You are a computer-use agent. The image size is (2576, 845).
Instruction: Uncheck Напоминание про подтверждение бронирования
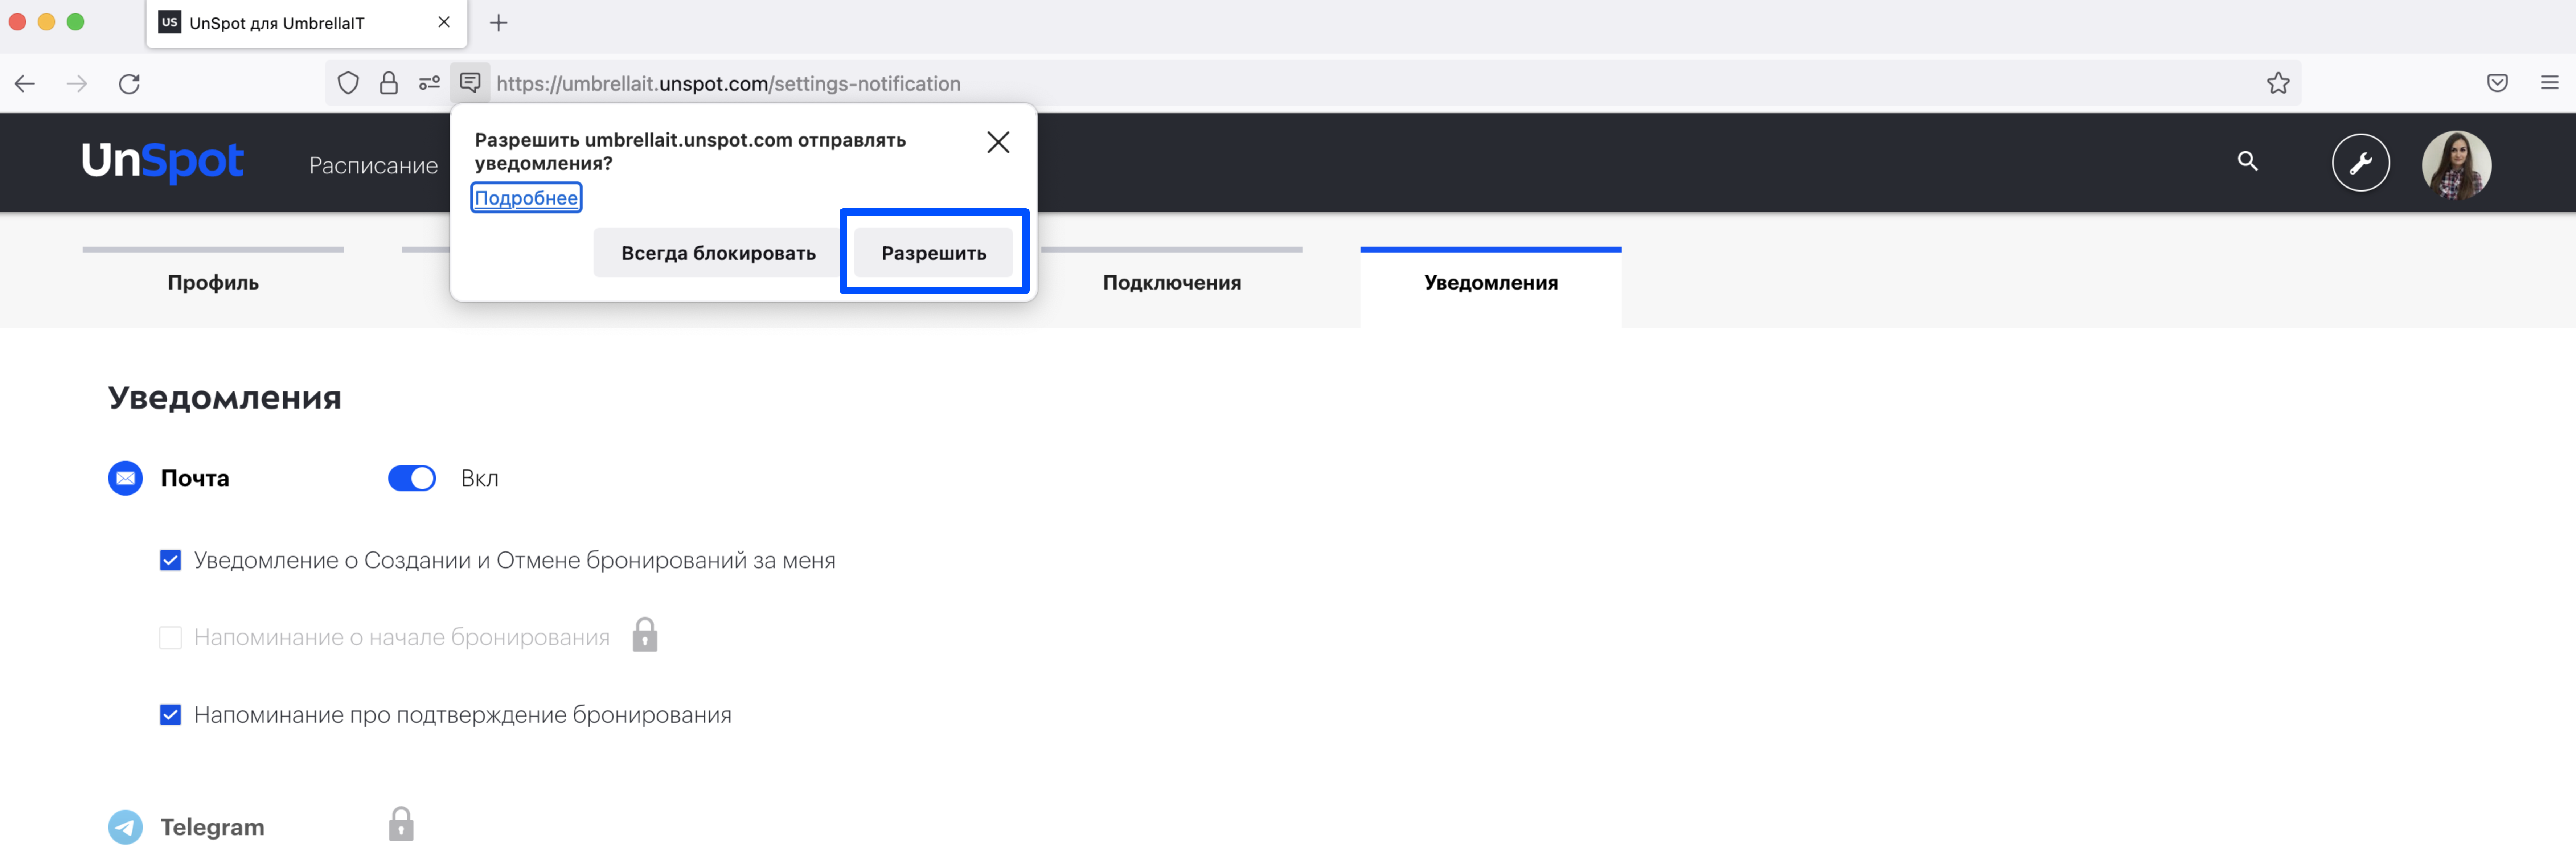[171, 715]
